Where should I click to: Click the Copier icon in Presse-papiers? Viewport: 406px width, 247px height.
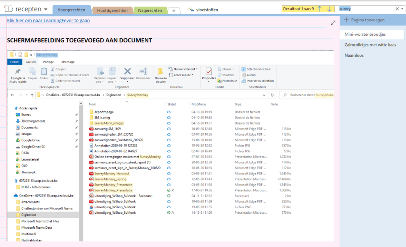click(33, 71)
